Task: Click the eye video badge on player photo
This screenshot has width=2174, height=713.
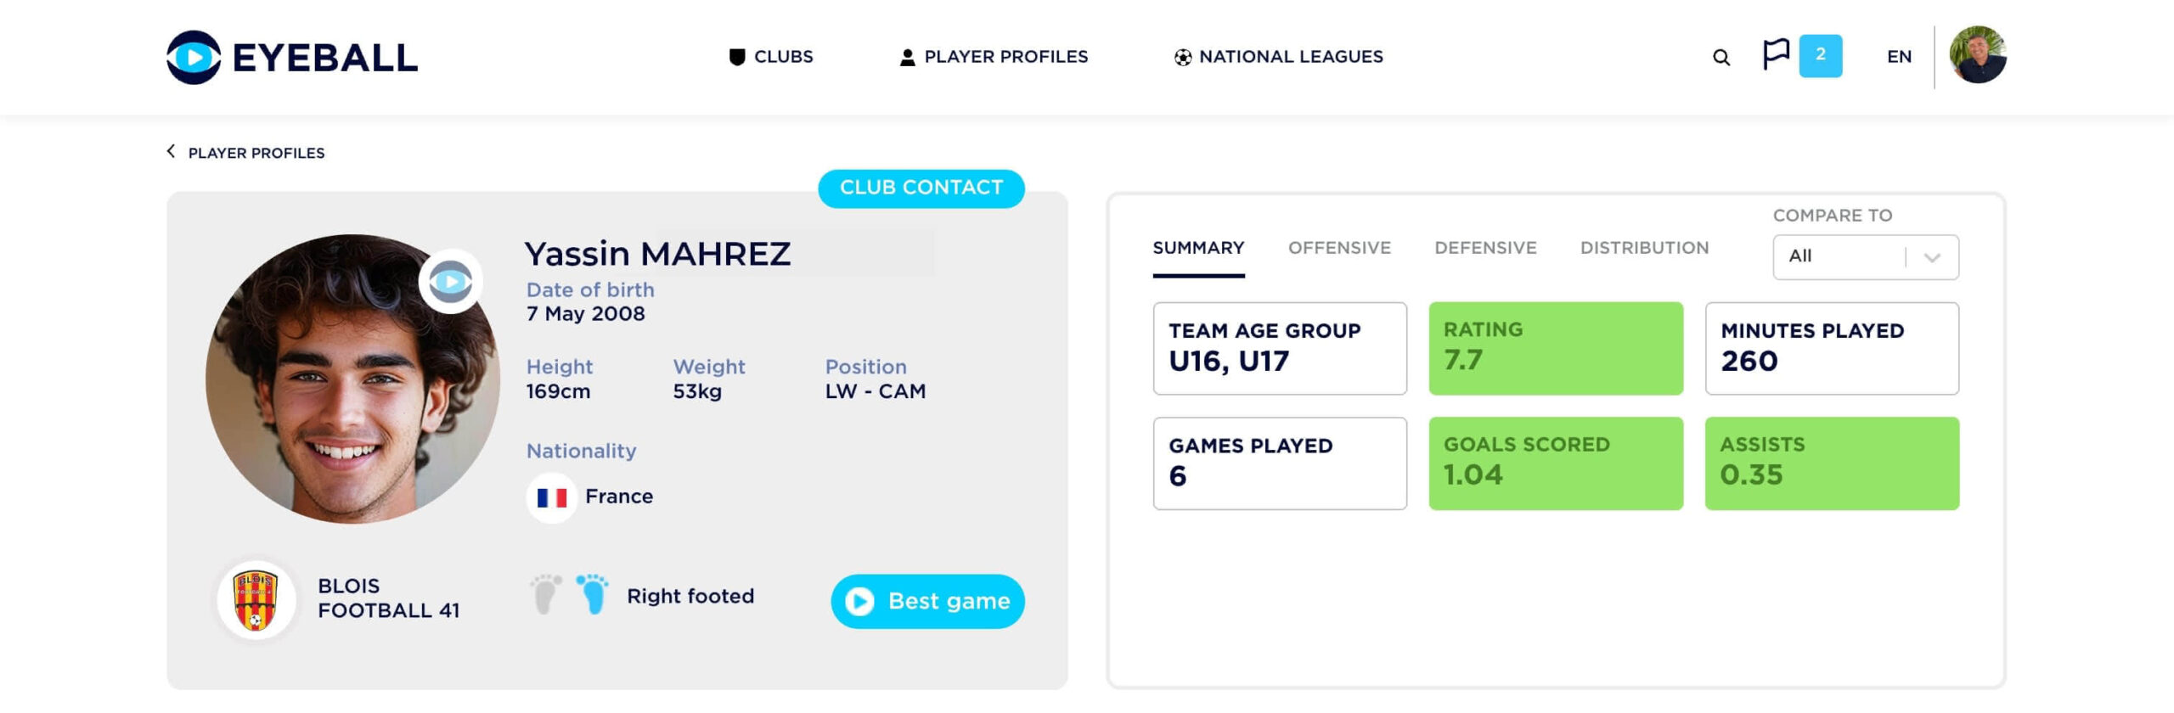Action: (451, 281)
